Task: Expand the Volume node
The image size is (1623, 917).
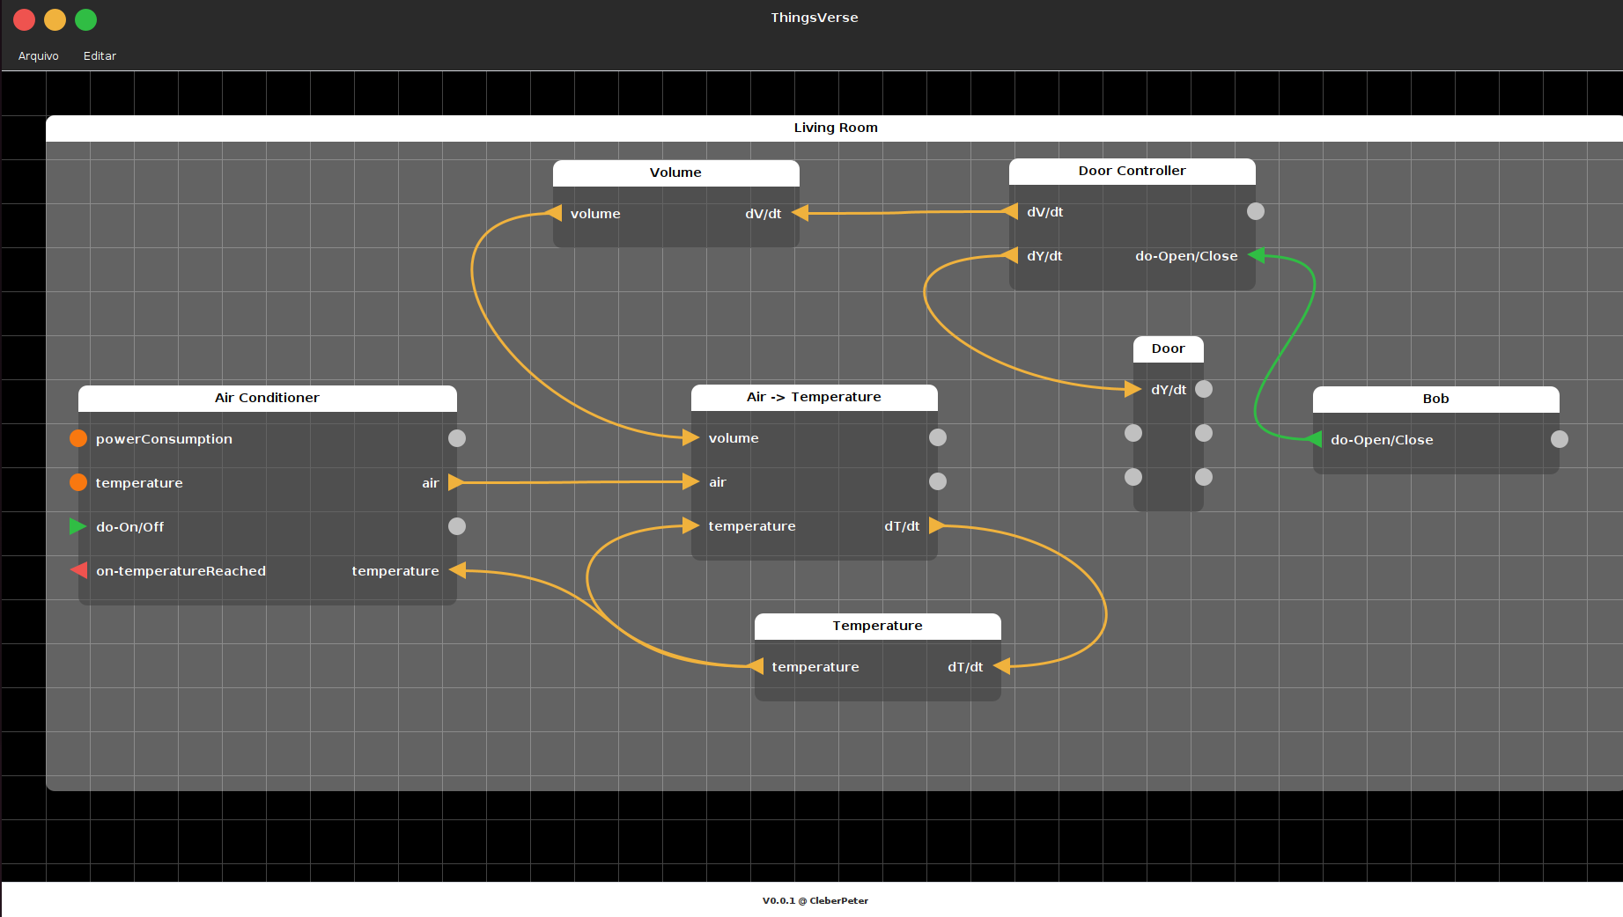Action: (x=675, y=172)
